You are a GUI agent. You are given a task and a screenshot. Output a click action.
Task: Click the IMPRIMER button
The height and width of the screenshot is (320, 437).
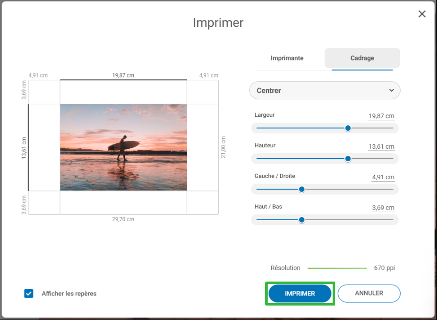tap(300, 293)
